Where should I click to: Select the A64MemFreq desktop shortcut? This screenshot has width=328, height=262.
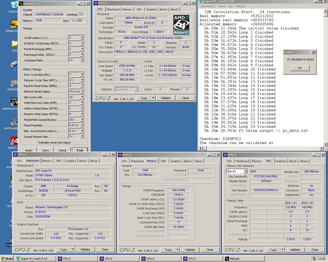14,102
